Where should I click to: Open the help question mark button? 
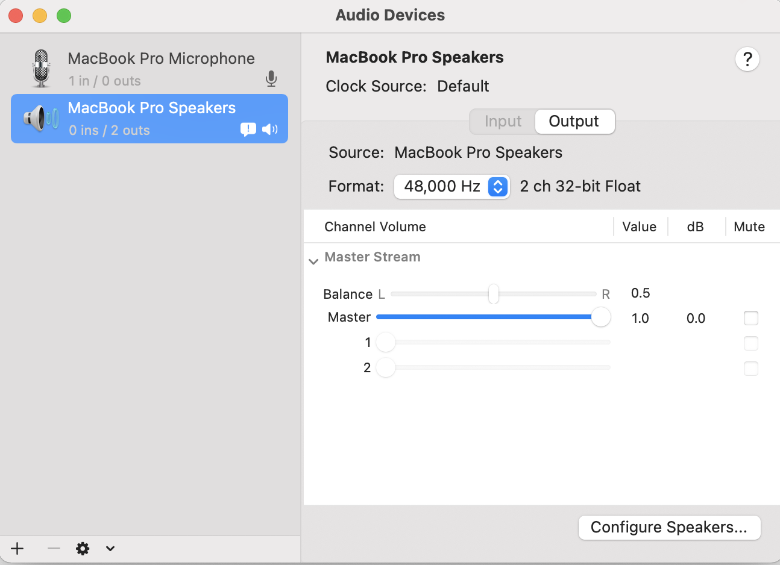tap(747, 59)
